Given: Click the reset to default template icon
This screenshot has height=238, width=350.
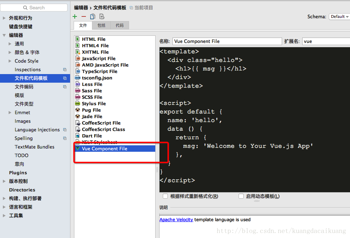Looking at the screenshot, I should [102, 16].
